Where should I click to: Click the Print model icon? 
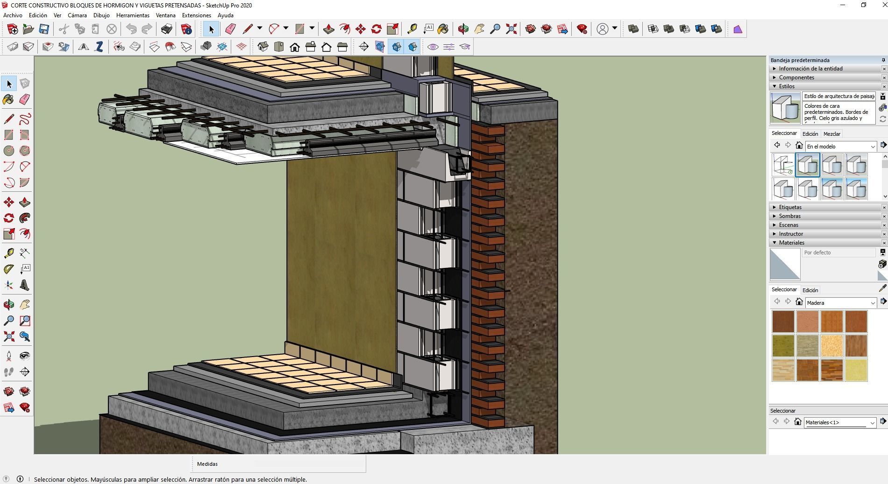[x=167, y=29]
